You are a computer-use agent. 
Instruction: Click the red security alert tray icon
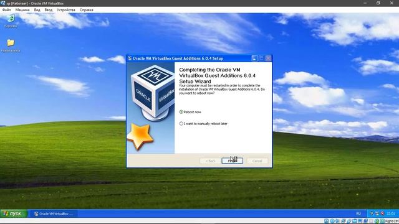tap(382, 213)
